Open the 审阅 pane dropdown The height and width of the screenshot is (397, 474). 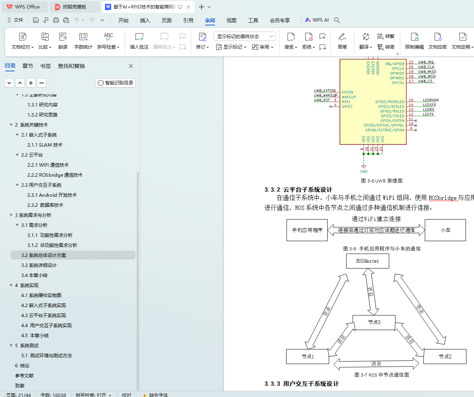coord(262,47)
